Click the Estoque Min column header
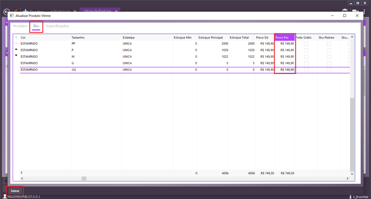Screen dimensions: 371x199 (183, 38)
